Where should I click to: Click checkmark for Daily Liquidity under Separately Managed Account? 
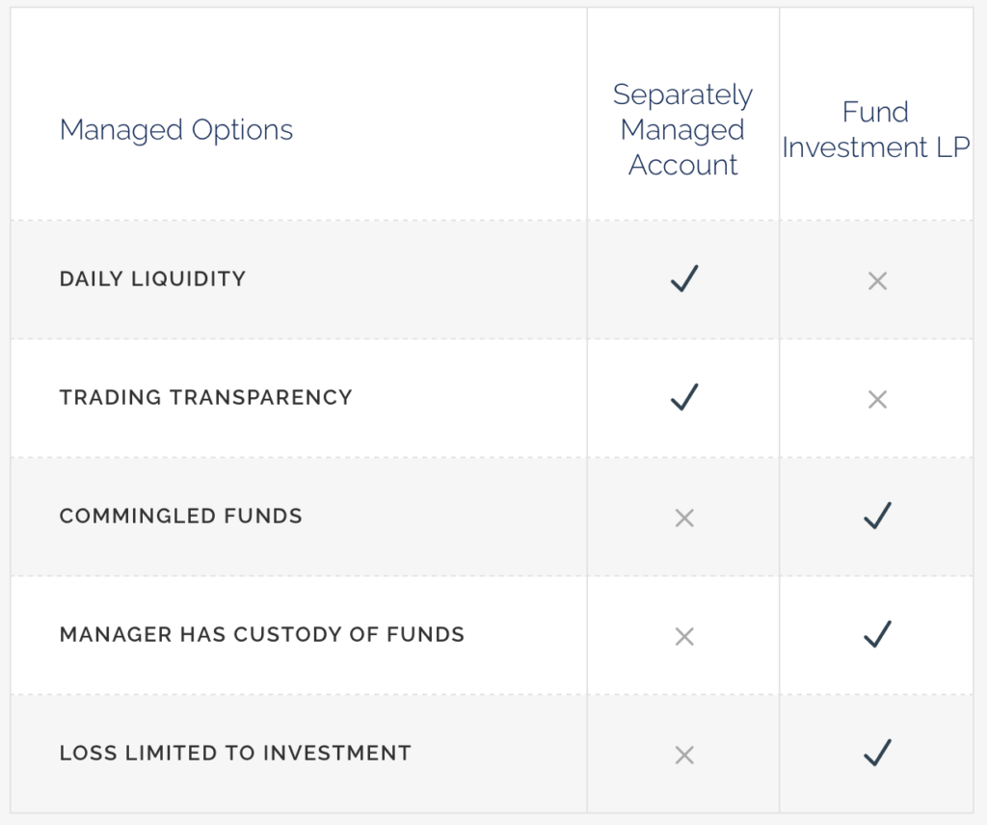pyautogui.click(x=684, y=279)
